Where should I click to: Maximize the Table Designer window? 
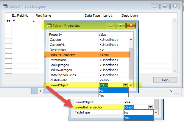pyautogui.click(x=165, y=6)
